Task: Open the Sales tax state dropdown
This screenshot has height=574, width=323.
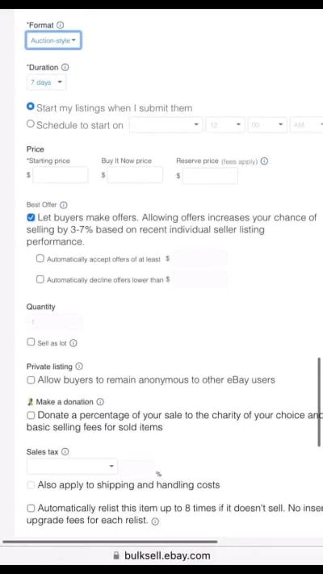Action: 72,466
